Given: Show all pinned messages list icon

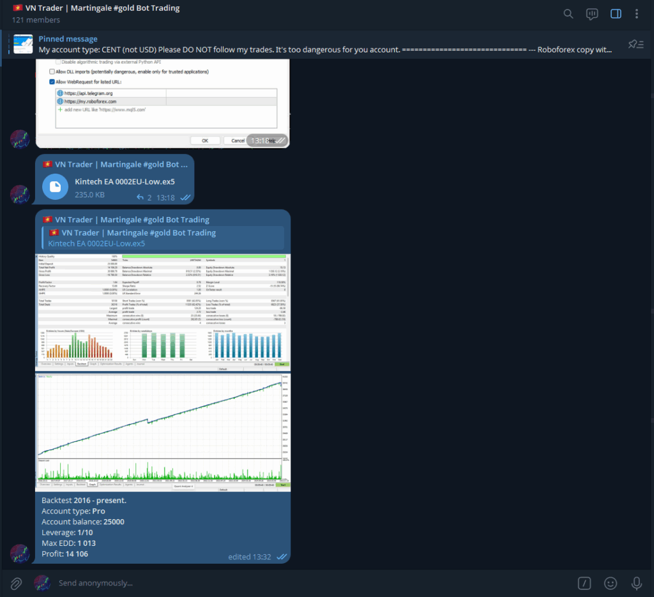Looking at the screenshot, I should 635,44.
